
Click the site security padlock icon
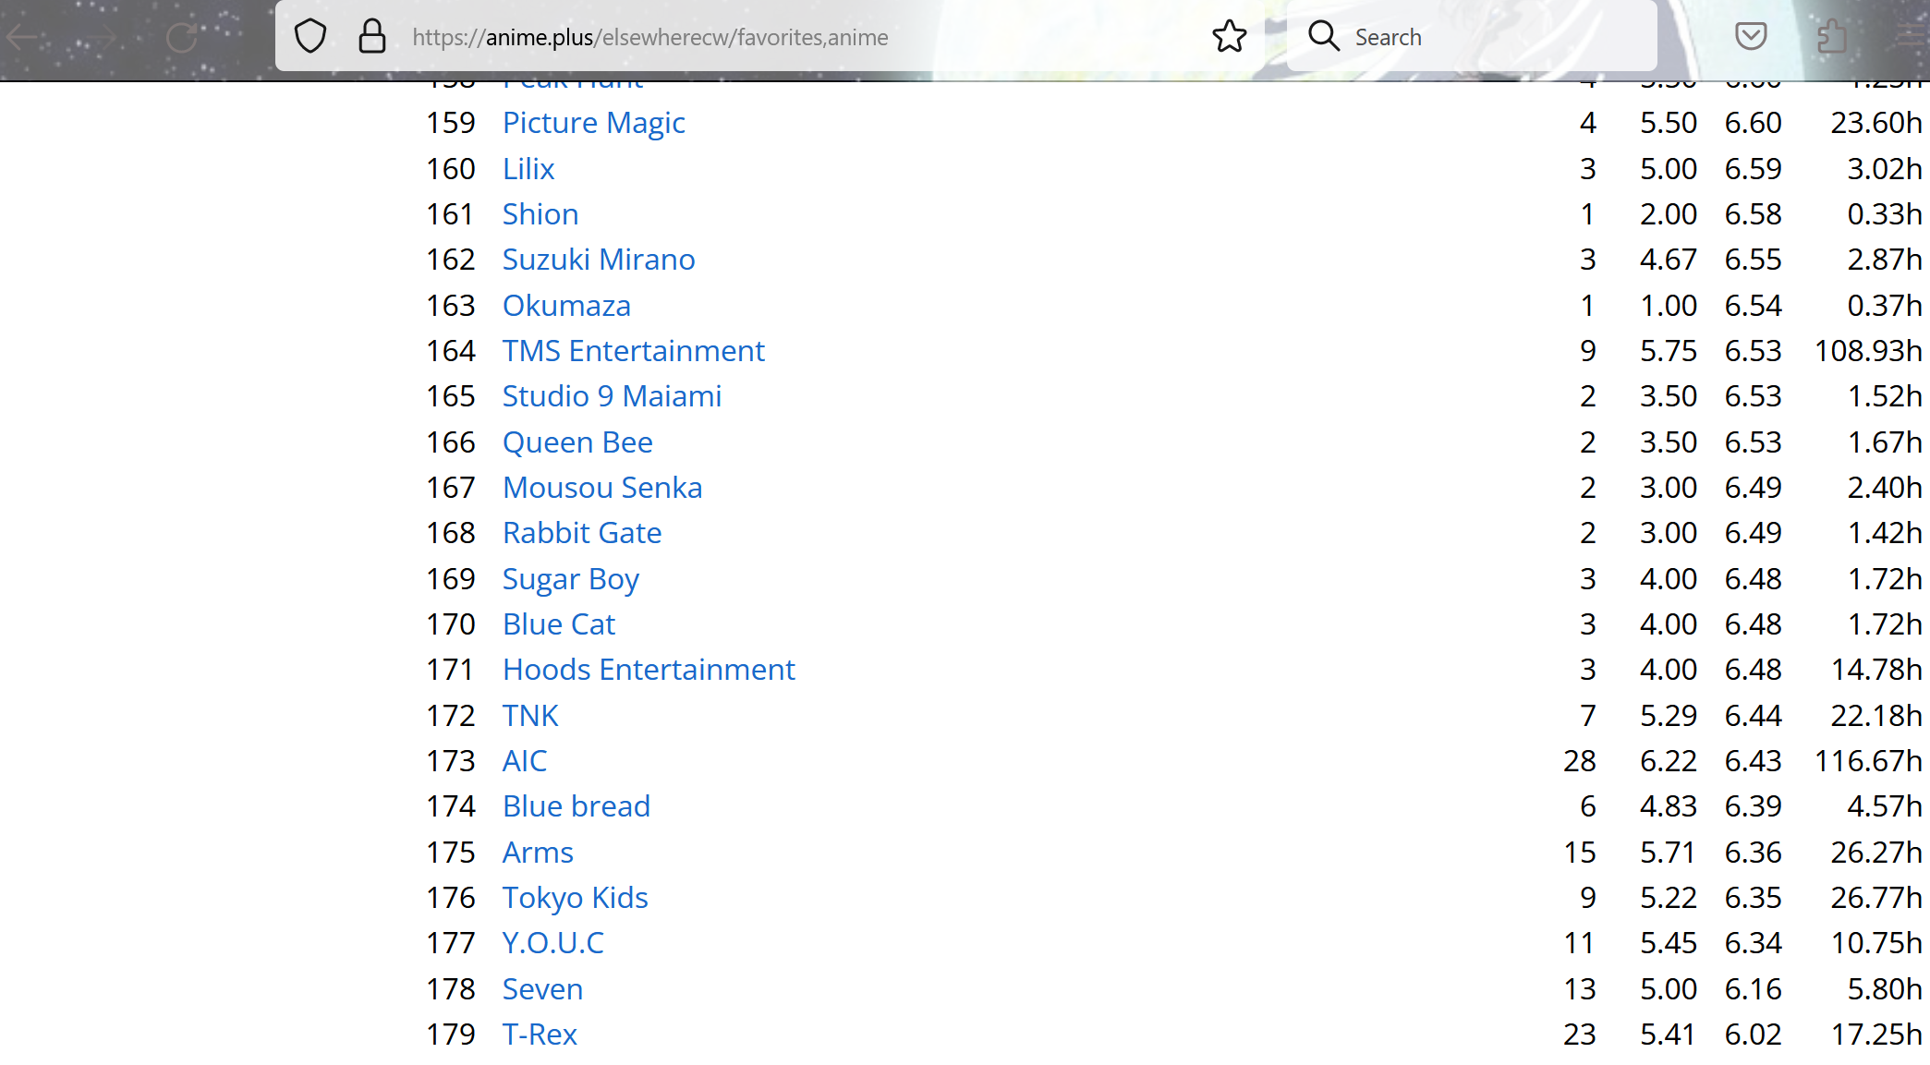(371, 37)
